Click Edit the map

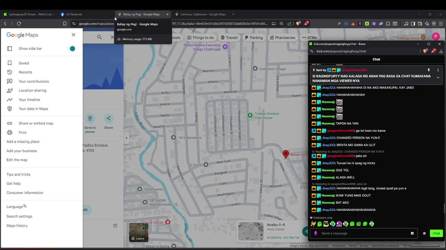(x=17, y=160)
